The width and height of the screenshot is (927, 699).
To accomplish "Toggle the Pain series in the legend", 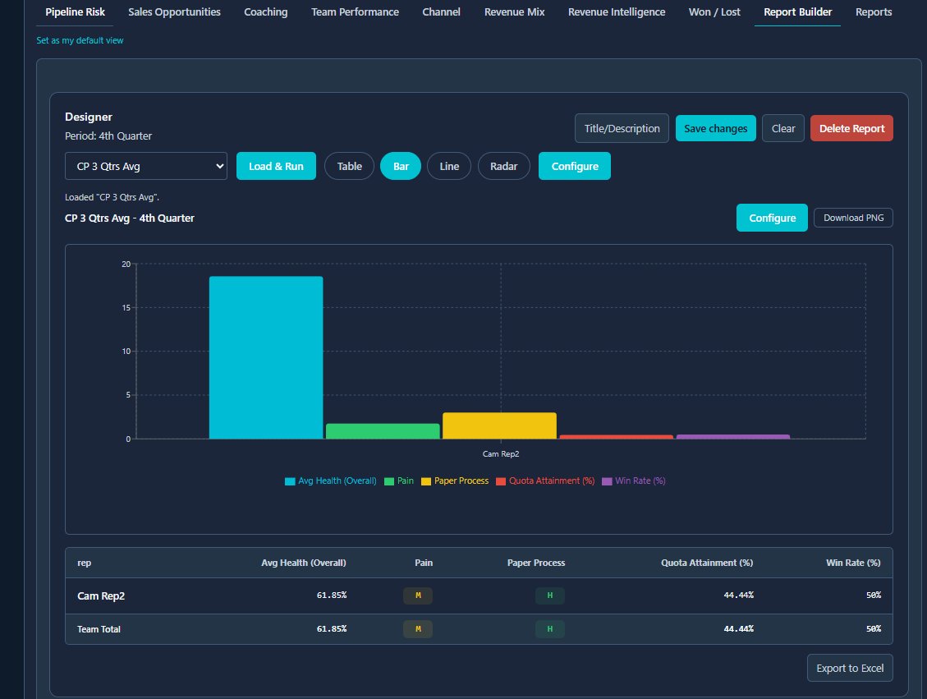I will click(399, 481).
